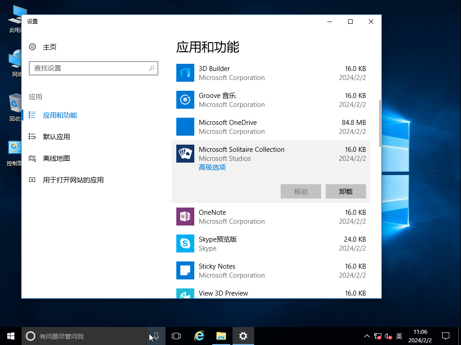Click the home gear icon beside 主页
Screen dimensions: 461x345
pos(32,47)
